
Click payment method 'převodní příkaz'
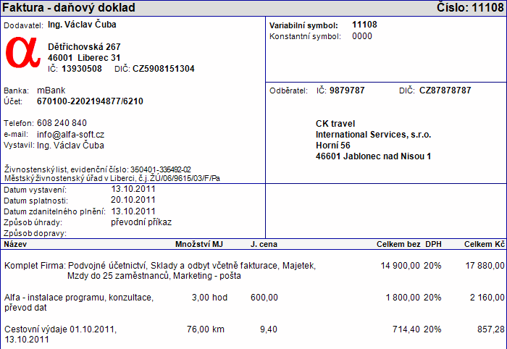[x=141, y=222]
